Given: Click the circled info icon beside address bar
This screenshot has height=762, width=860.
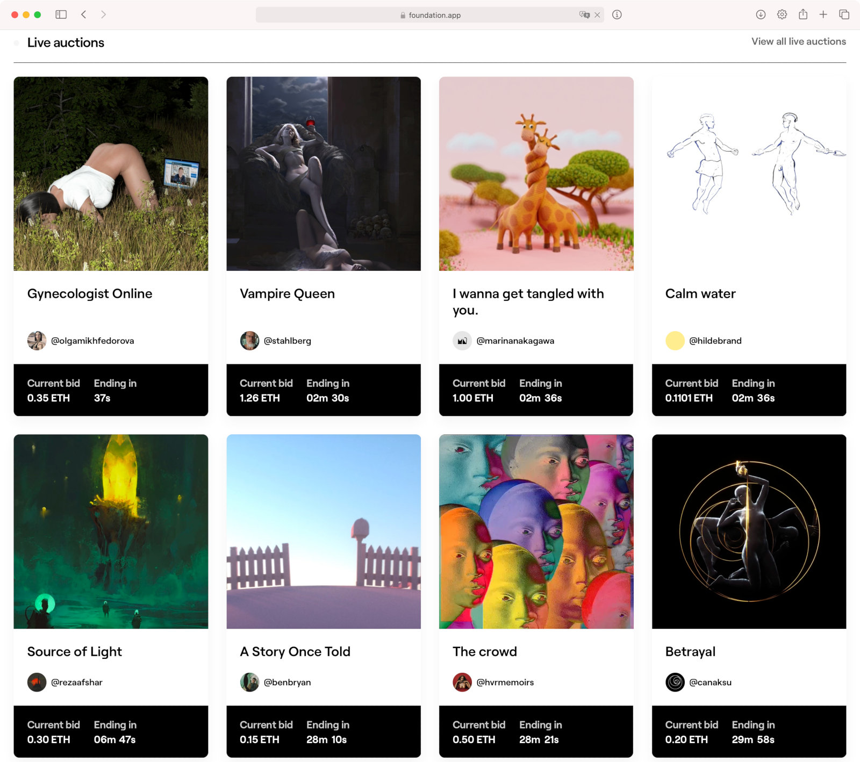Looking at the screenshot, I should click(617, 15).
